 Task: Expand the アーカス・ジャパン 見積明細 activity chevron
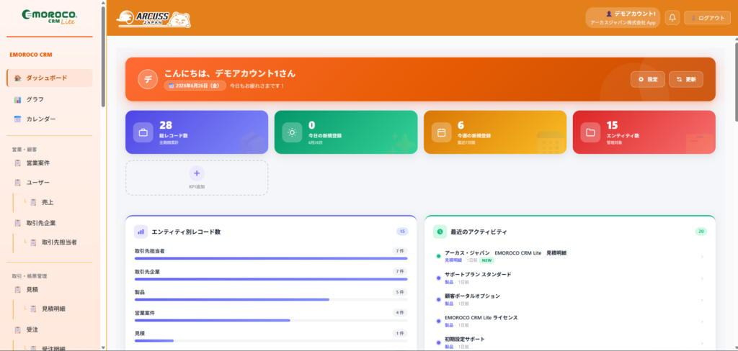click(702, 257)
